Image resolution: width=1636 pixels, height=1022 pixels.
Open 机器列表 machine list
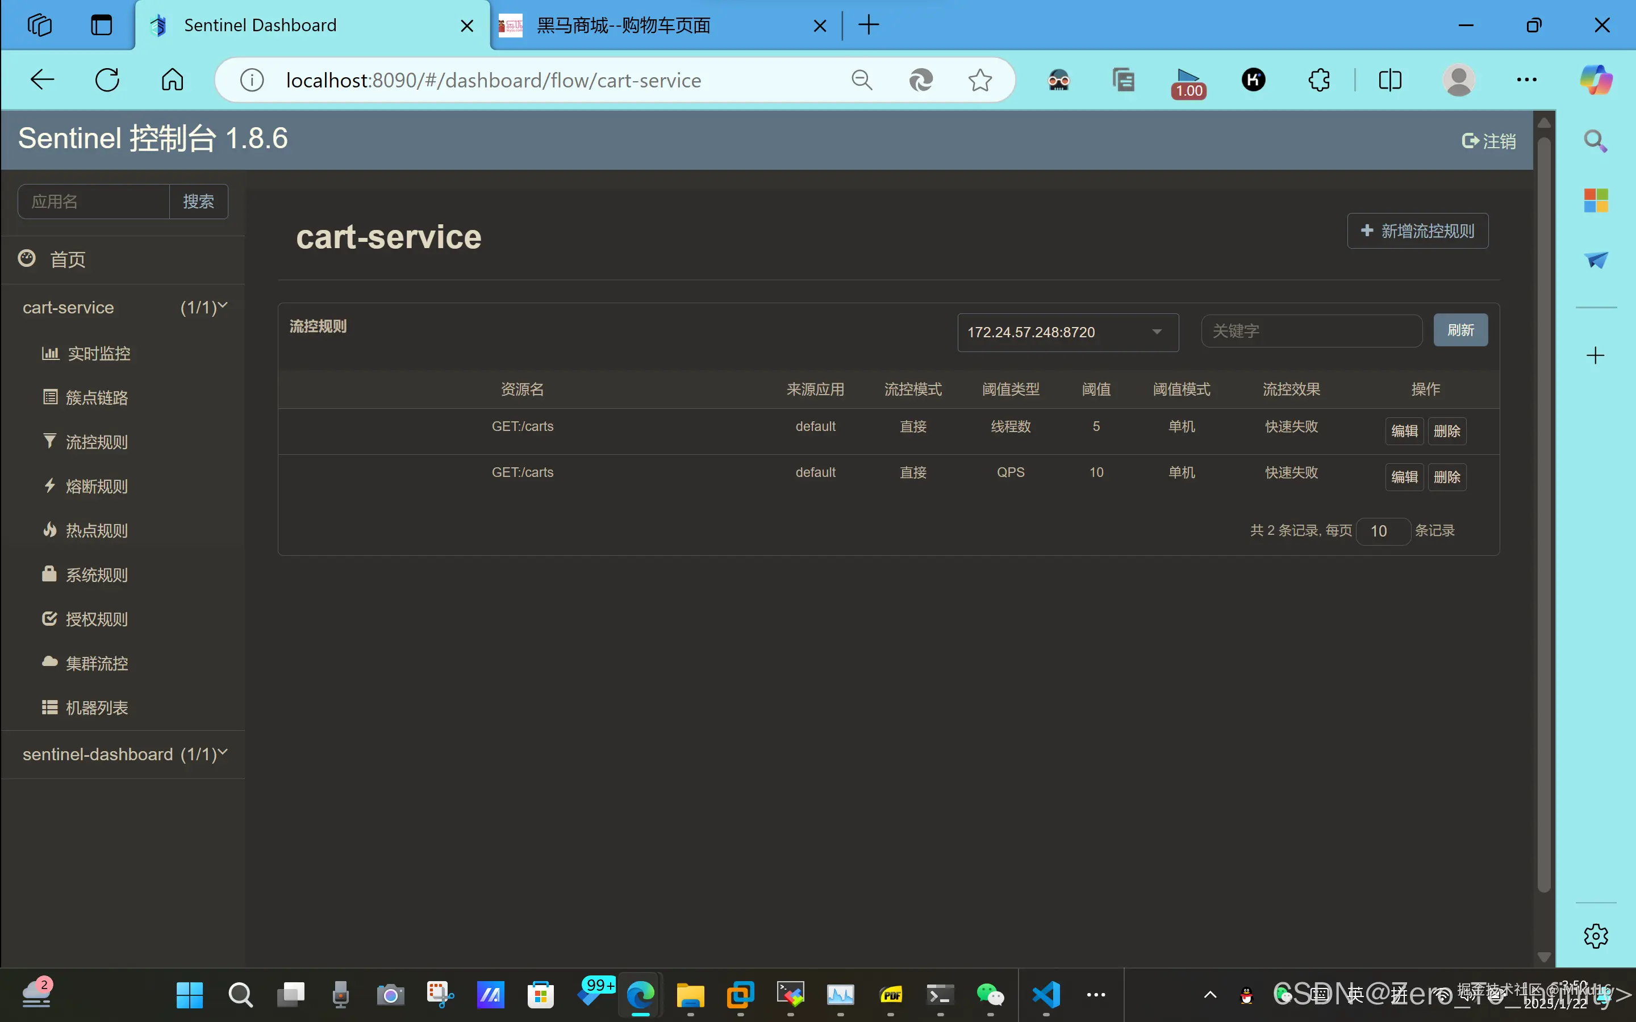coord(96,707)
